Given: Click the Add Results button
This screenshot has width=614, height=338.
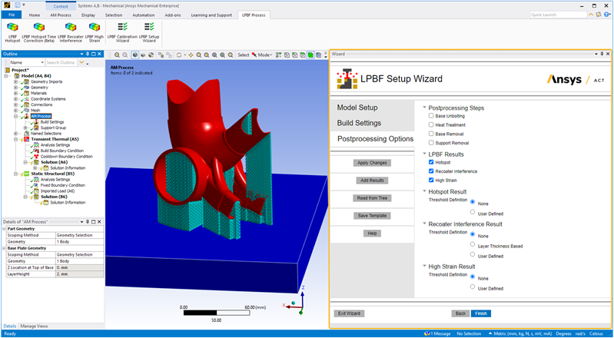Looking at the screenshot, I should 372,181.
